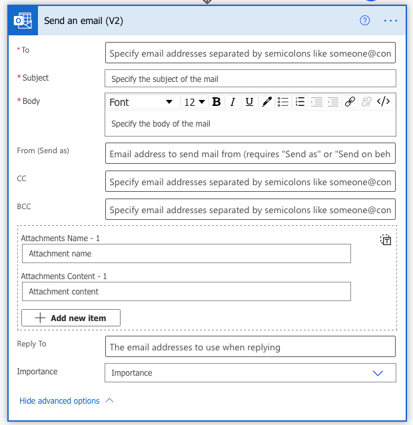Open the help question mark icon
Screen dimensions: 413x425
(x=364, y=21)
